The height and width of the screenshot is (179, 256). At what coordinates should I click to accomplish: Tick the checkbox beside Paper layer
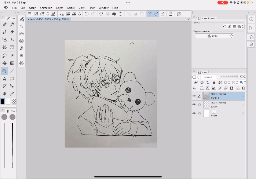(200, 113)
